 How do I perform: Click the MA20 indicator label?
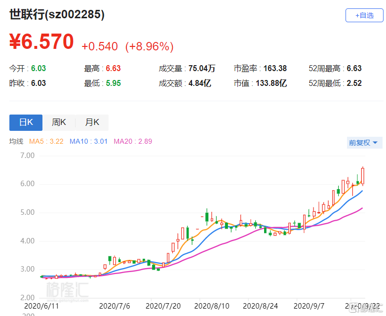pyautogui.click(x=133, y=142)
